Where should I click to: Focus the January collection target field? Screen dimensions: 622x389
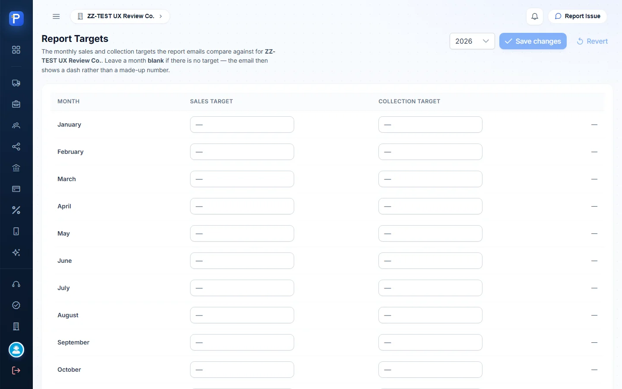coord(430,124)
